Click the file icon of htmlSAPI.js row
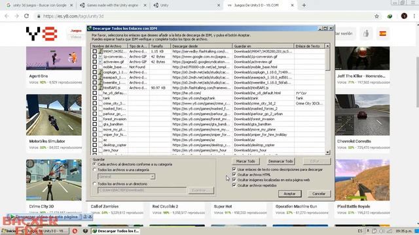Screen dimensions: 419x235 pos(100,87)
